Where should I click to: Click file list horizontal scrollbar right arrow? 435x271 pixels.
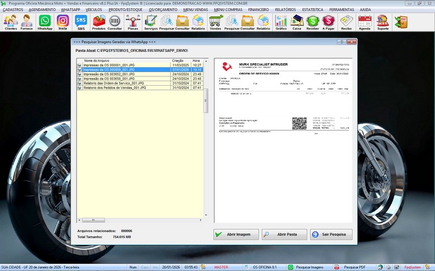[x=201, y=220]
